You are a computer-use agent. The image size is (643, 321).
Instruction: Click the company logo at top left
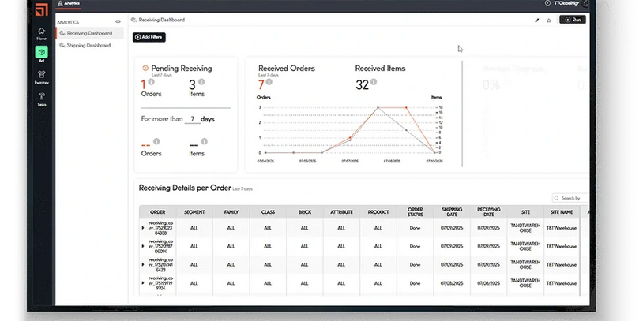click(x=41, y=8)
